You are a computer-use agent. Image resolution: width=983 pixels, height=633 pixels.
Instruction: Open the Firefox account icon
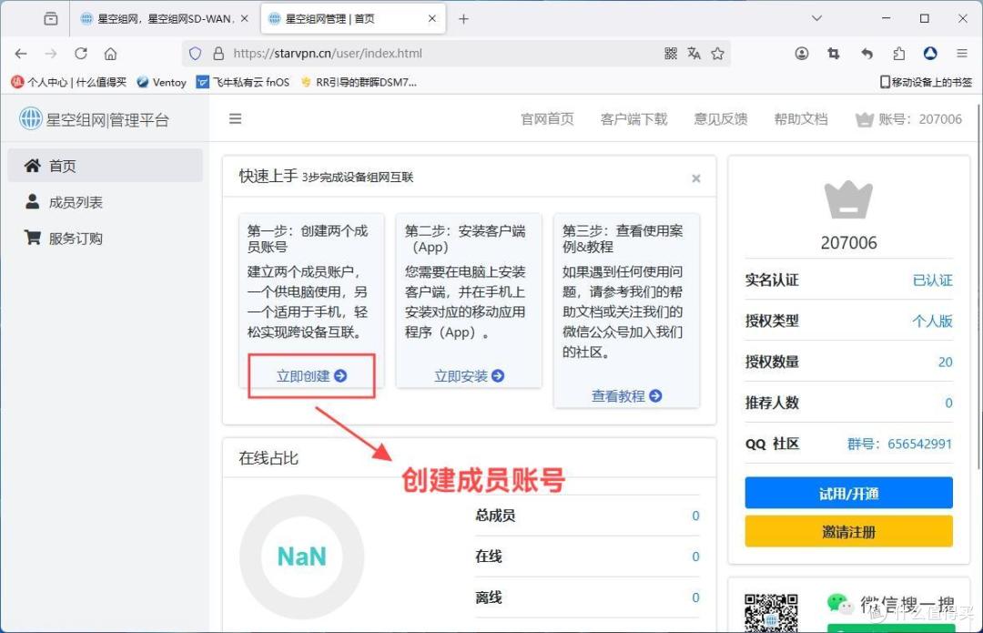tap(802, 54)
